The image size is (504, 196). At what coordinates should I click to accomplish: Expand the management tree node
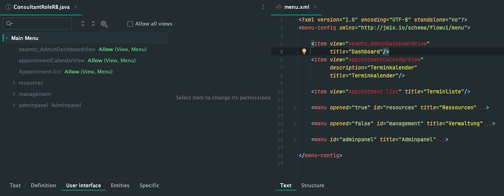14,94
